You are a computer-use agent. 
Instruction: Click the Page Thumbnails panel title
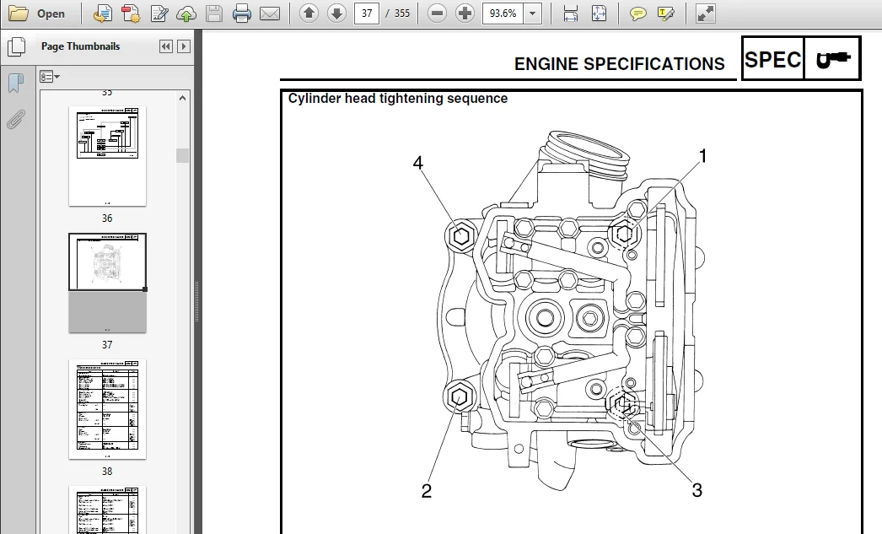point(80,46)
